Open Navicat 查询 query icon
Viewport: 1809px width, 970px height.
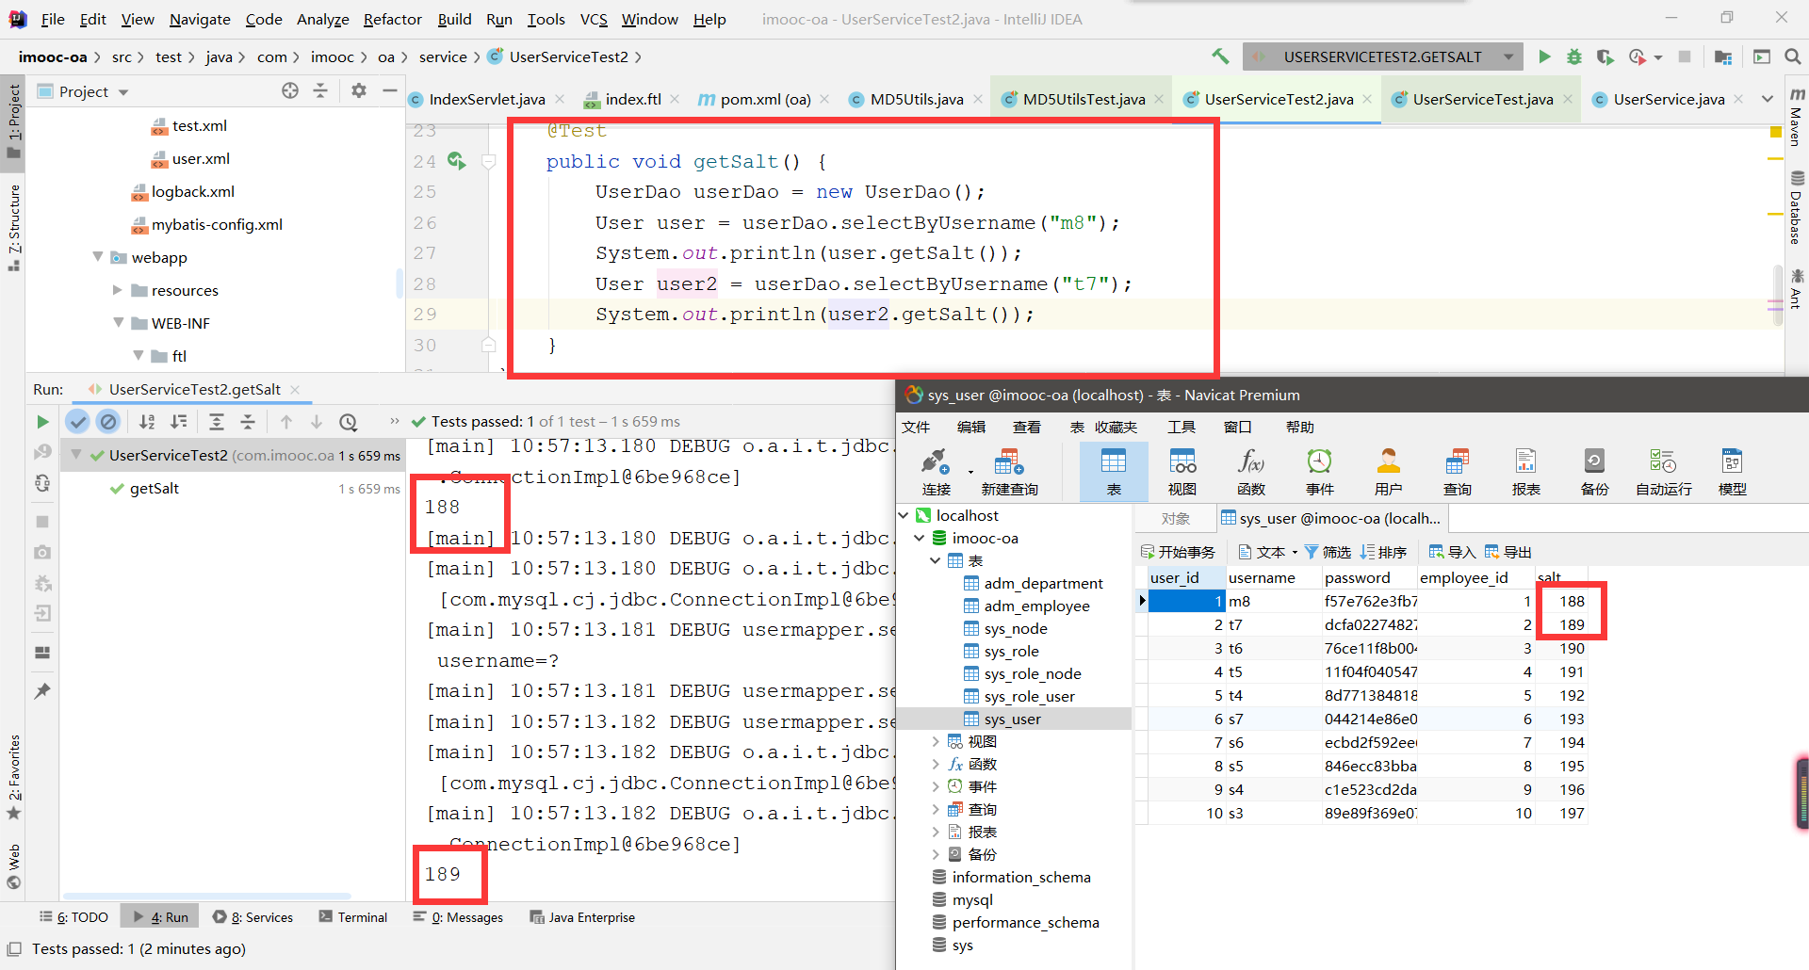(x=1458, y=472)
